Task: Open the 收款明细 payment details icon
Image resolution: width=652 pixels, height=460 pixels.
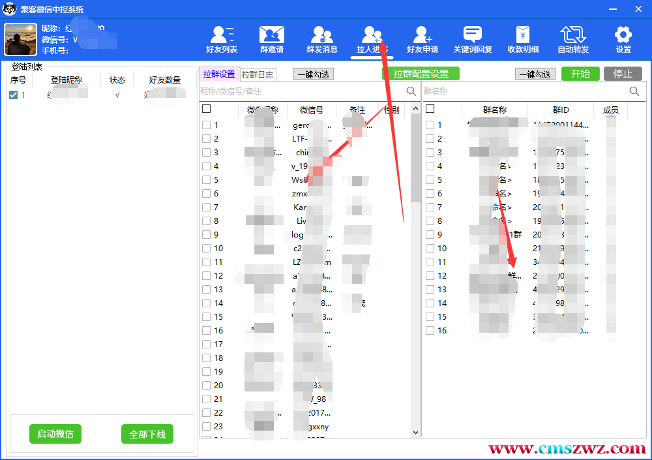Action: (x=523, y=39)
